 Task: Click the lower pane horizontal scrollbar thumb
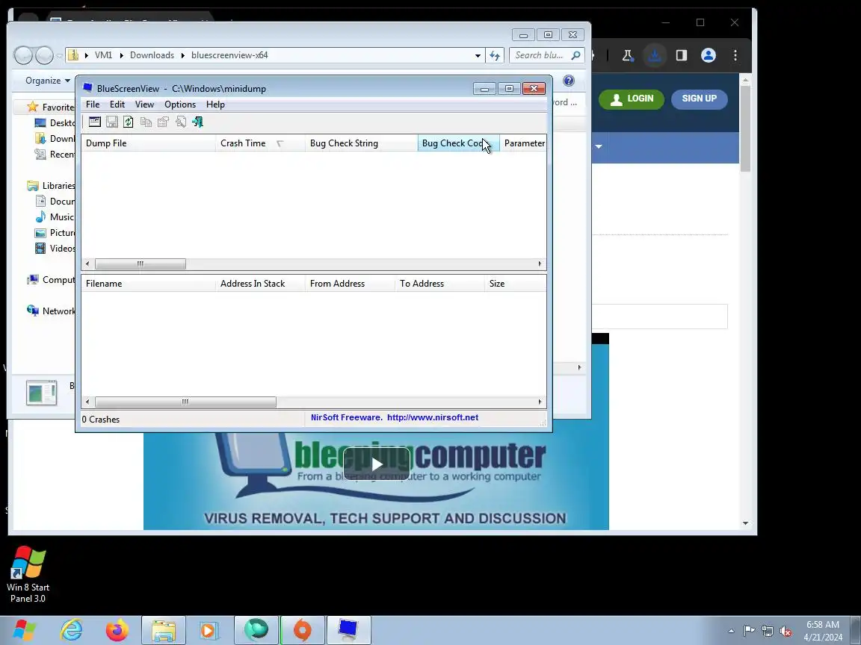tap(185, 402)
